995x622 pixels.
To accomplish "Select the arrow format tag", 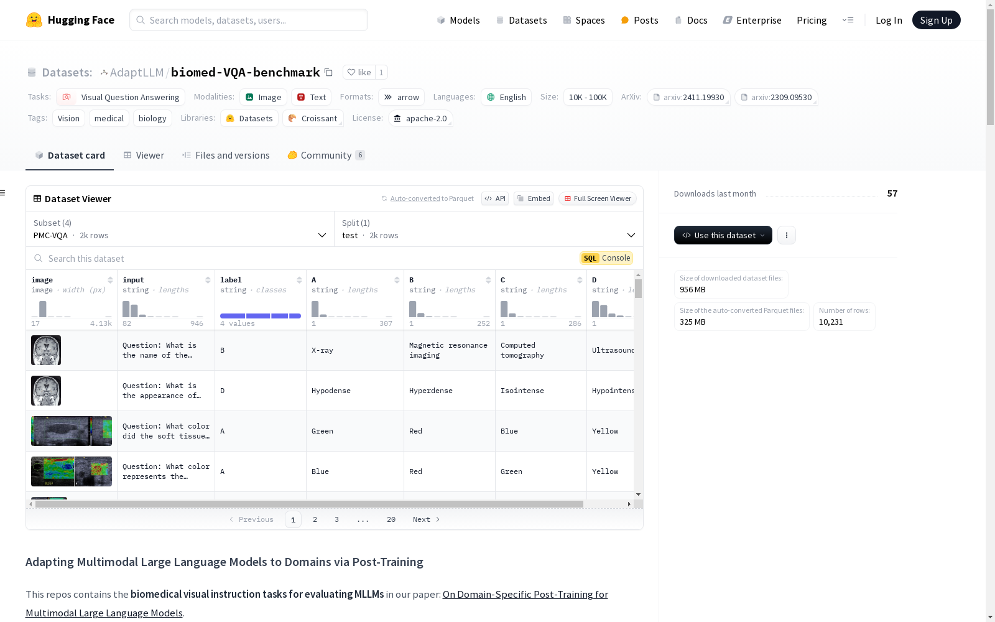I will click(x=401, y=97).
